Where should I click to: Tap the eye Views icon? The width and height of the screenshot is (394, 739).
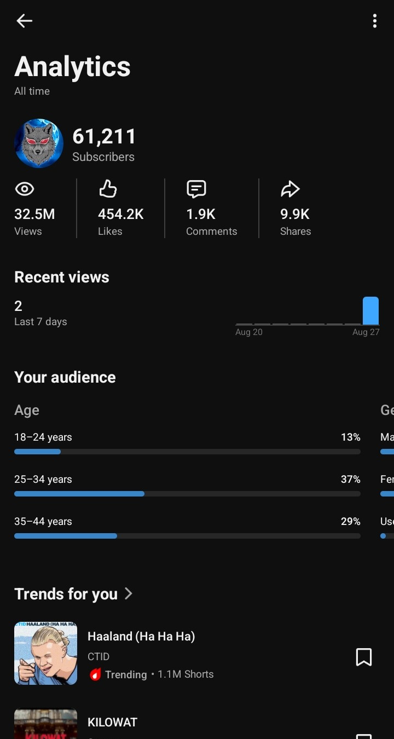(x=25, y=189)
